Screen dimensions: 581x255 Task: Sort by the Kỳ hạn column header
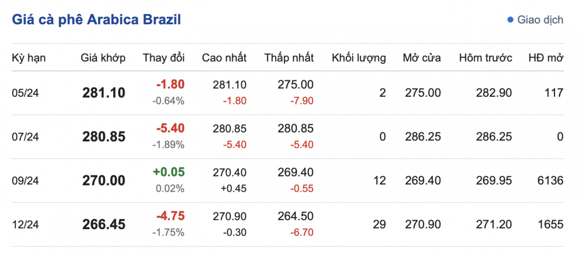(x=29, y=58)
